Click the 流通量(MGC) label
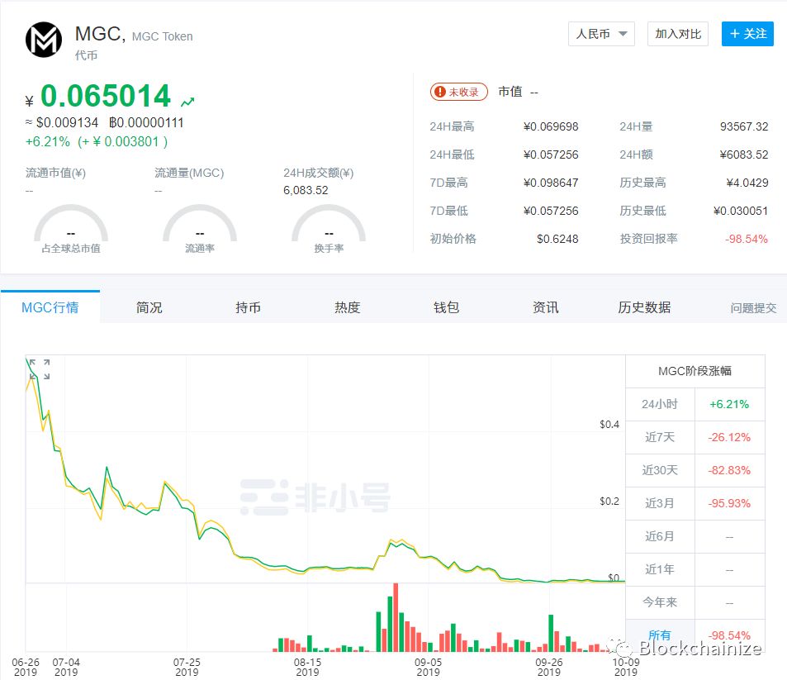 pyautogui.click(x=189, y=174)
